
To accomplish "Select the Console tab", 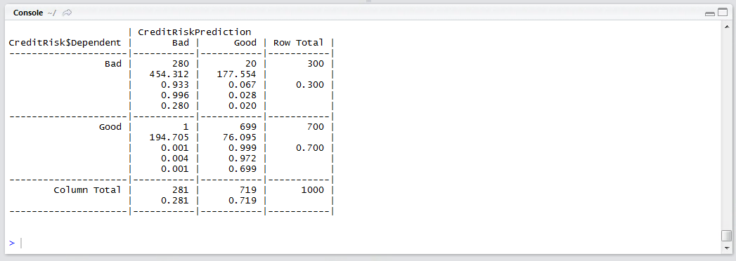I will 28,13.
